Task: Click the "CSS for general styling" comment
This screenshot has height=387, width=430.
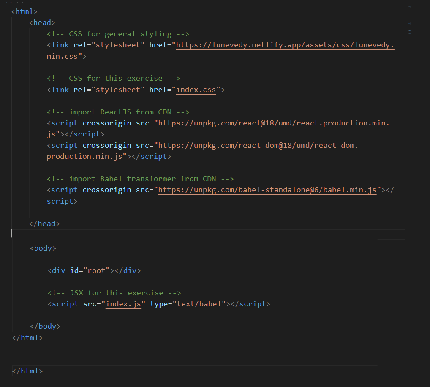Action: pyautogui.click(x=118, y=34)
